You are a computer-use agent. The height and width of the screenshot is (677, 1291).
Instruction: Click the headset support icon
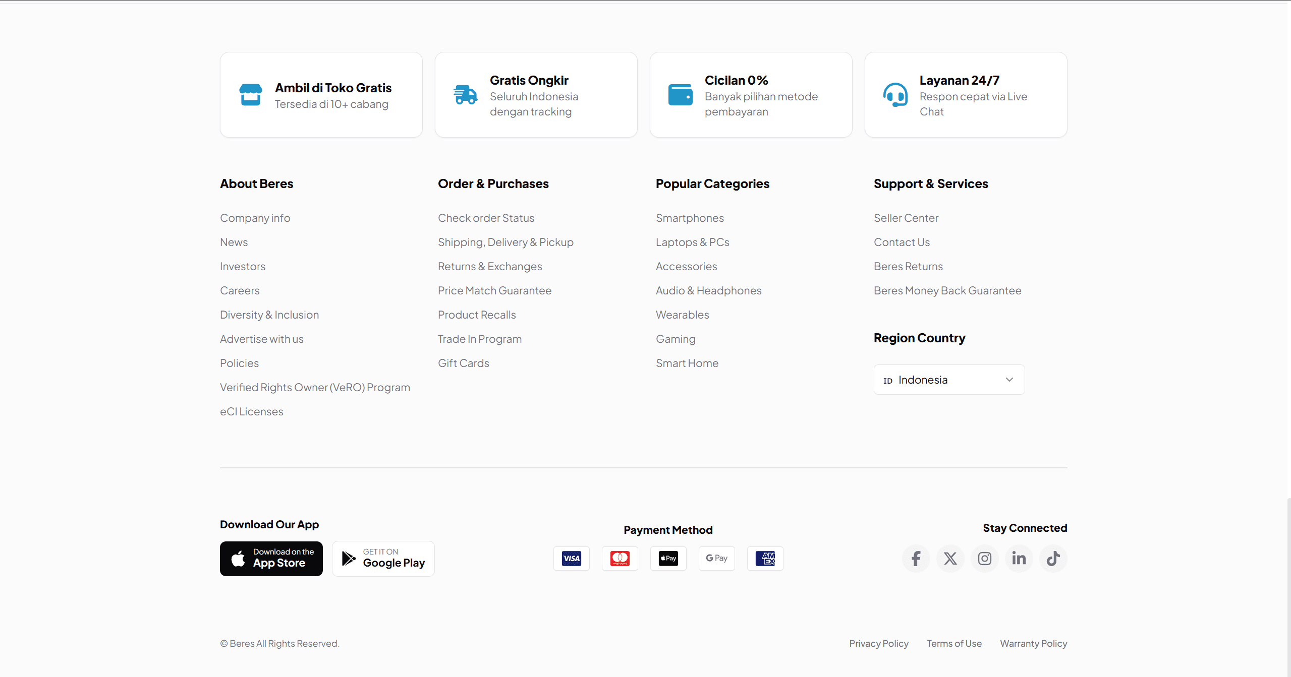click(x=895, y=95)
